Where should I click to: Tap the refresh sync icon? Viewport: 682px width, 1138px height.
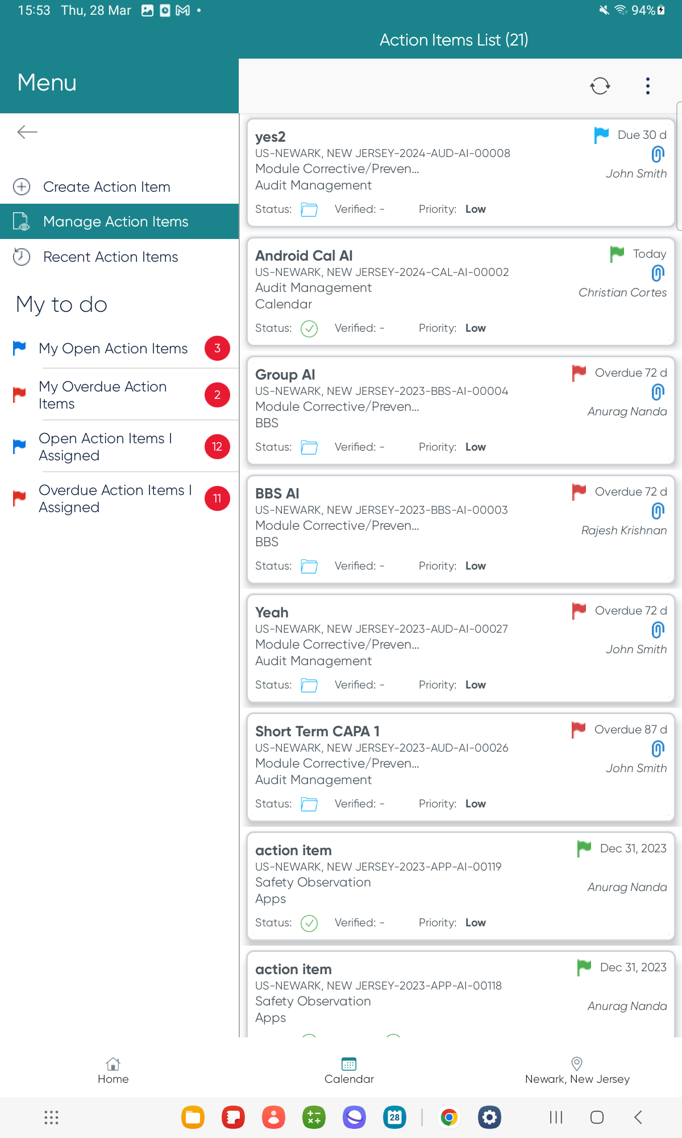point(600,86)
